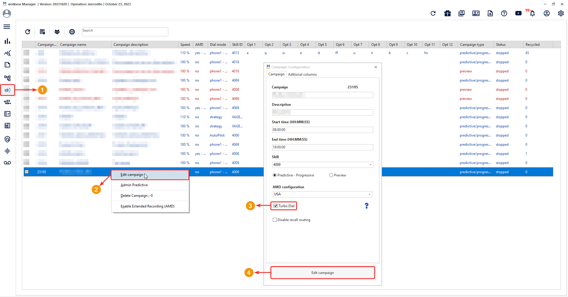Toggle the Turbo Dial checkbox
This screenshot has width=568, height=297.
coord(275,206)
